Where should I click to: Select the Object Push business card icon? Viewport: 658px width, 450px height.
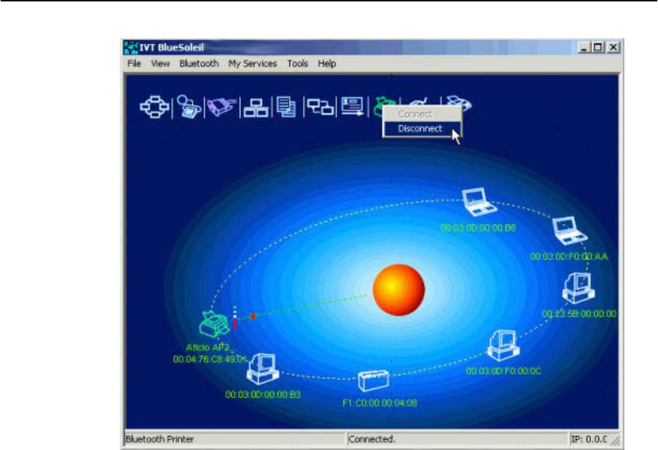(x=352, y=106)
